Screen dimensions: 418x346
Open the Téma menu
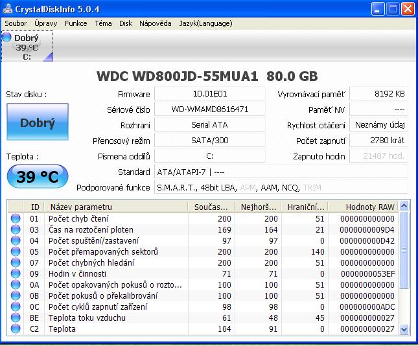pyautogui.click(x=103, y=23)
